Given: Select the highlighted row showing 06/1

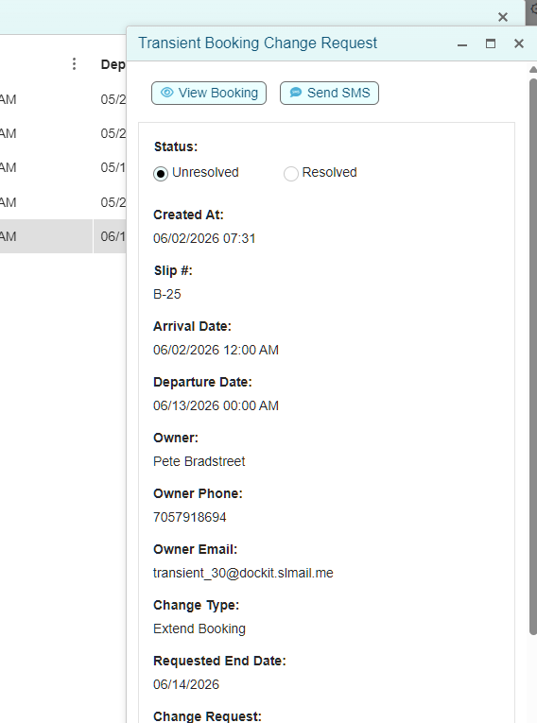Looking at the screenshot, I should 63,236.
